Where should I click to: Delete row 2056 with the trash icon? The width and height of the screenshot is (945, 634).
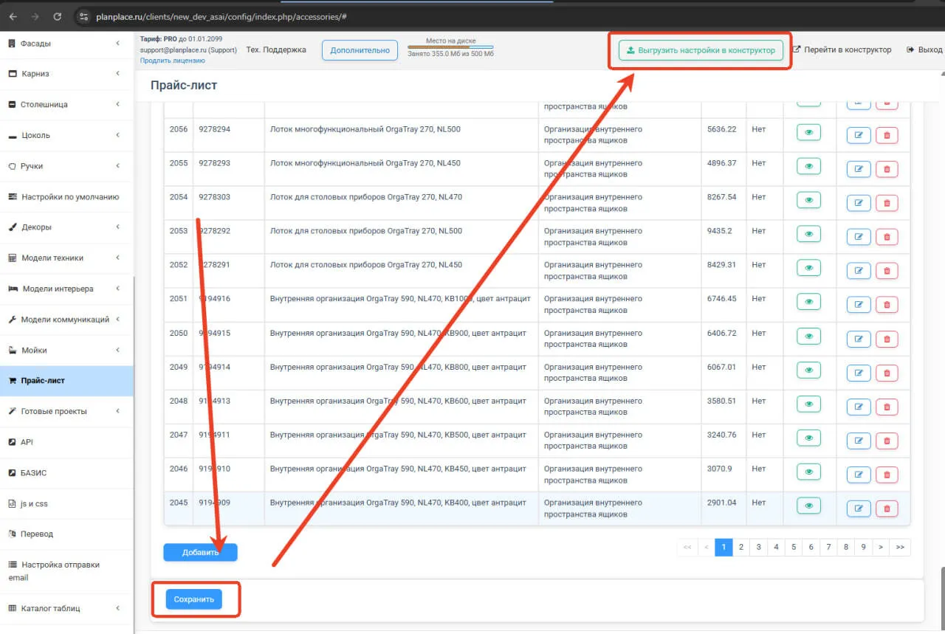887,135
